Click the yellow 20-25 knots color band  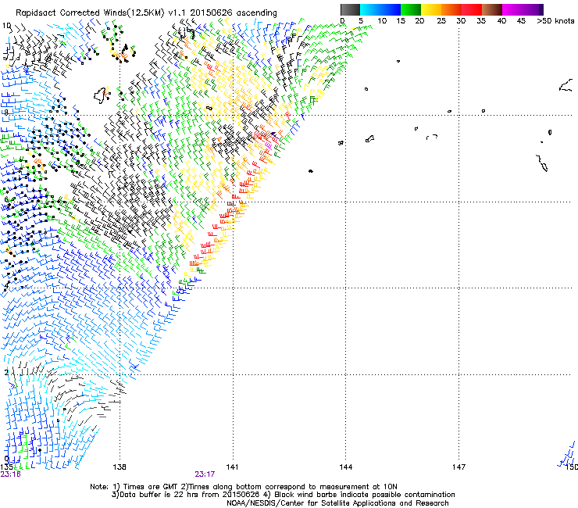431,9
